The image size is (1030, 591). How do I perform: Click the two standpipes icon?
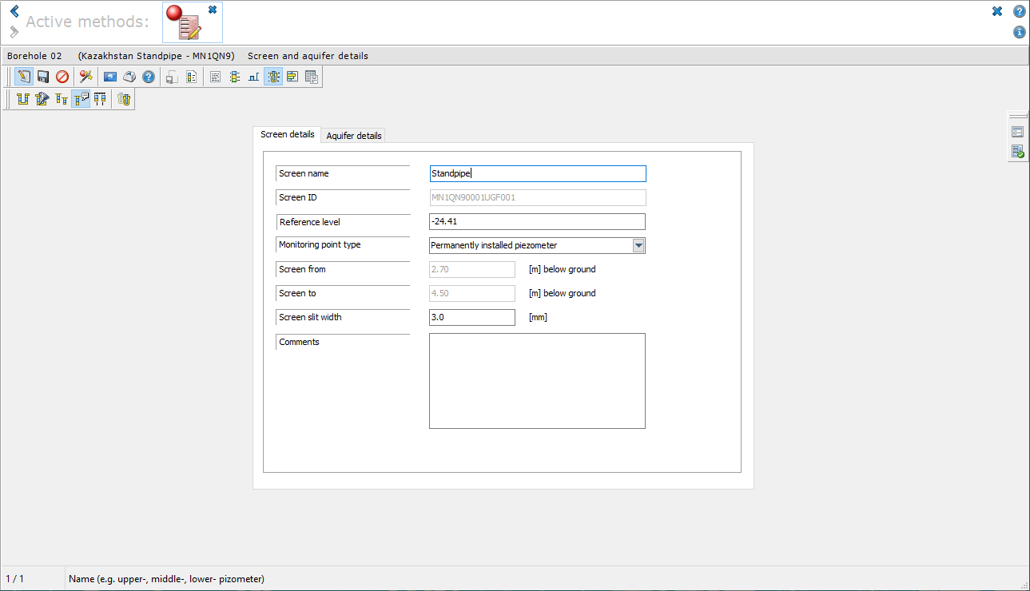pyautogui.click(x=62, y=99)
